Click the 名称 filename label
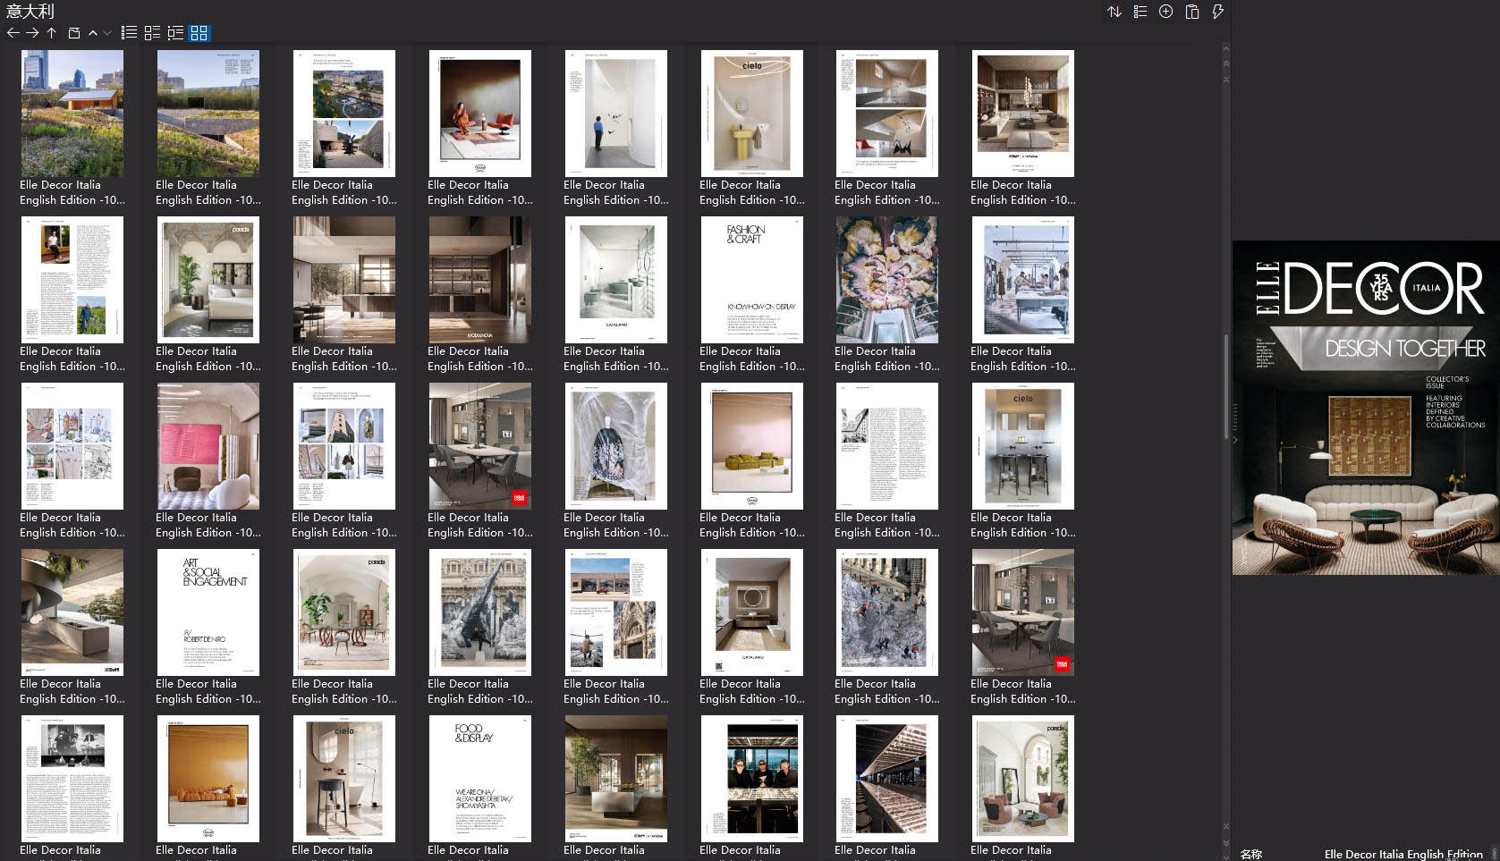 [1252, 856]
